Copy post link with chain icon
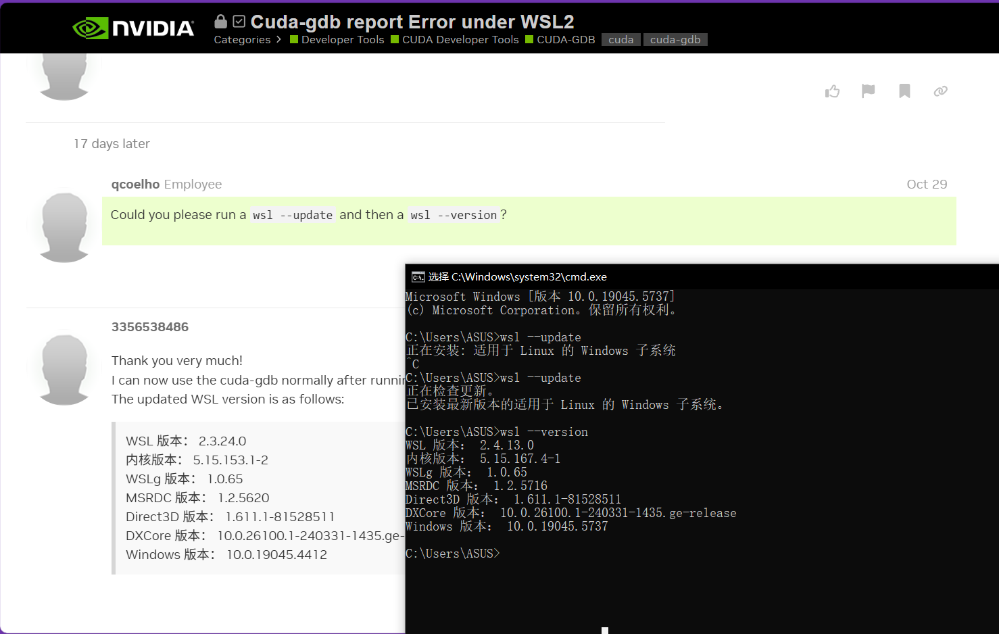 click(x=940, y=91)
